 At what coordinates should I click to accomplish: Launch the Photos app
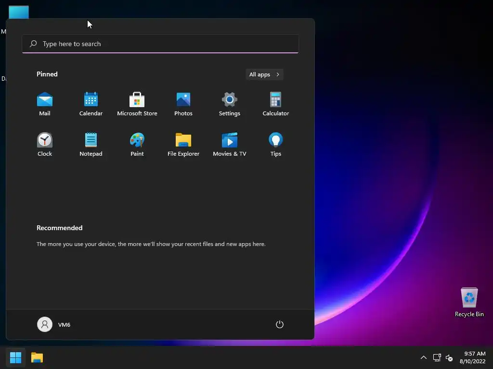click(183, 104)
